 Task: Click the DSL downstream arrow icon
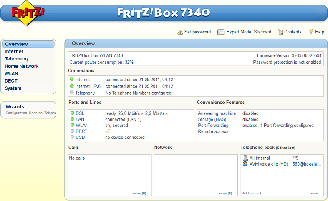tap(142, 114)
